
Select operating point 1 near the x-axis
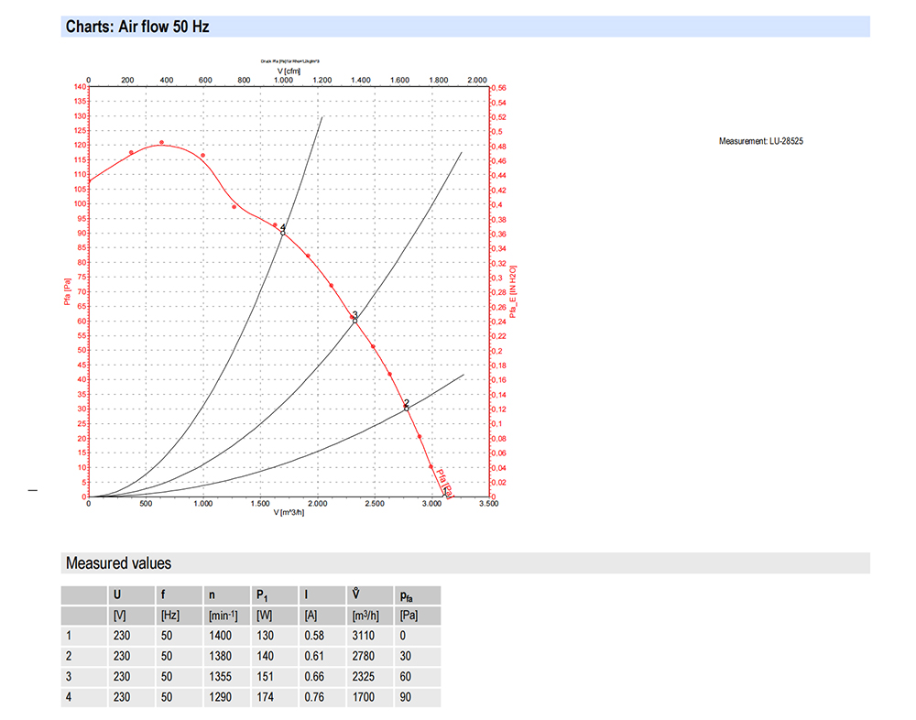pos(445,493)
